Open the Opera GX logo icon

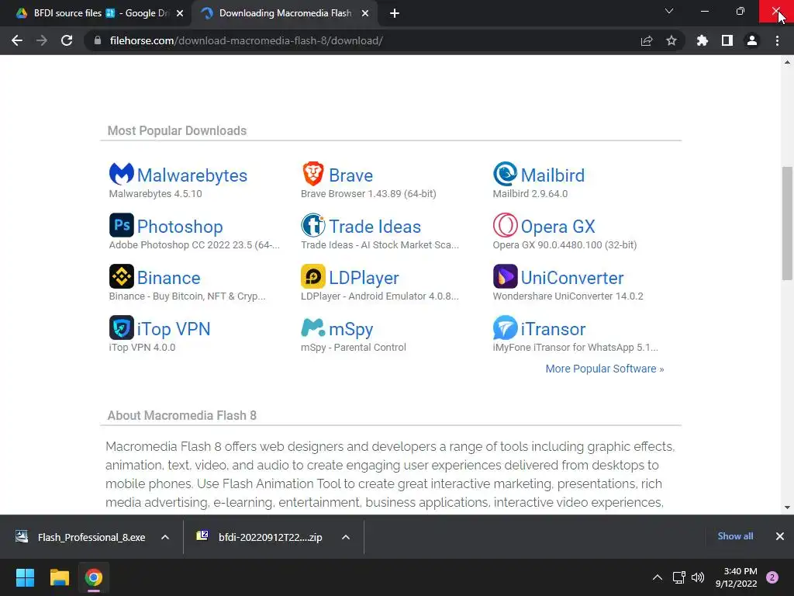505,225
